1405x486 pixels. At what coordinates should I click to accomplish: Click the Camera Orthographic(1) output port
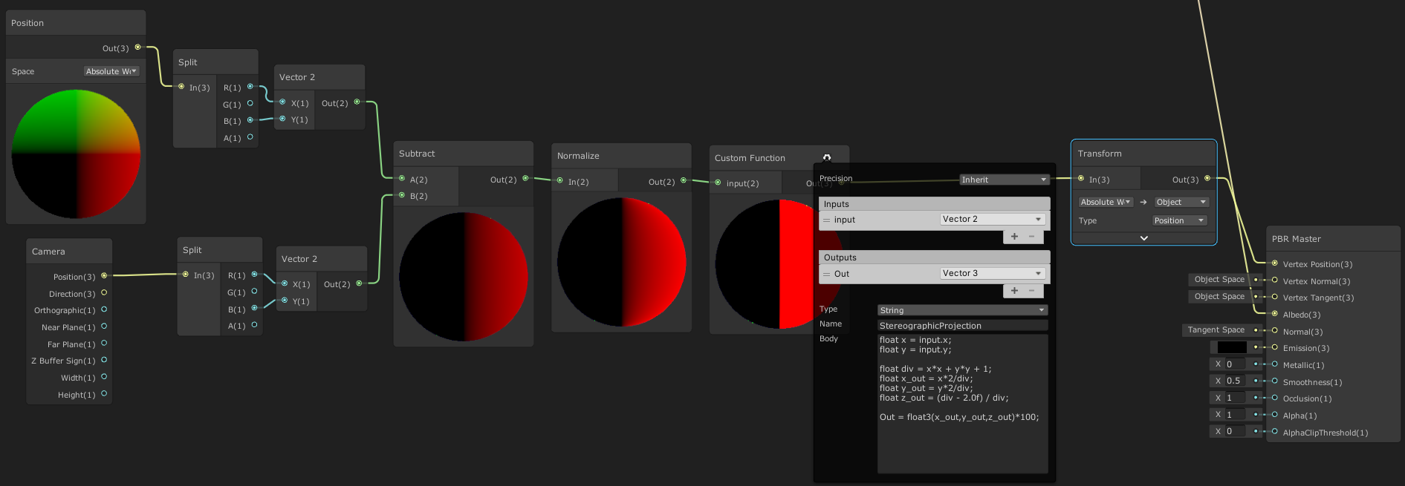pyautogui.click(x=104, y=309)
